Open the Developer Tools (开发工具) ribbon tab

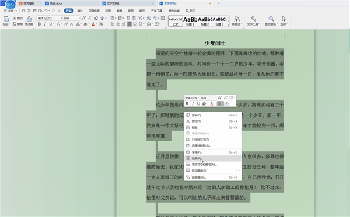(156, 10)
